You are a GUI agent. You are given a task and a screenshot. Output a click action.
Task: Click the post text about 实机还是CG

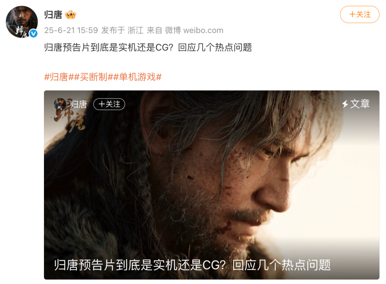pos(148,47)
